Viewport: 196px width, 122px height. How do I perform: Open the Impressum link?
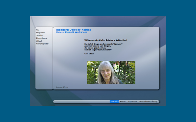coord(132,102)
